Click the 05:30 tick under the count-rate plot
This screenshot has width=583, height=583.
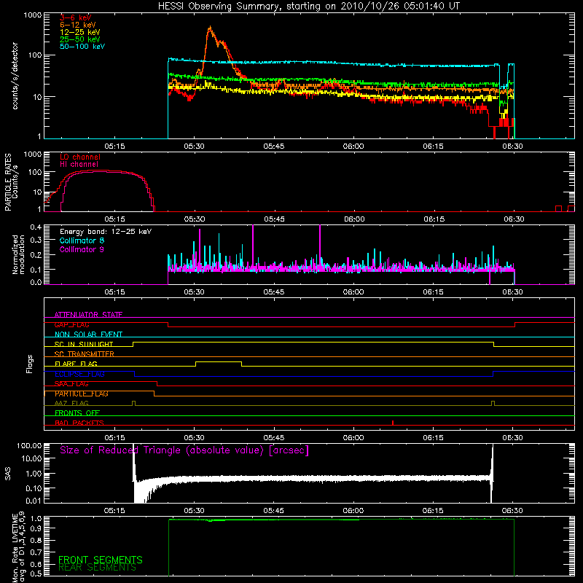pos(194,146)
